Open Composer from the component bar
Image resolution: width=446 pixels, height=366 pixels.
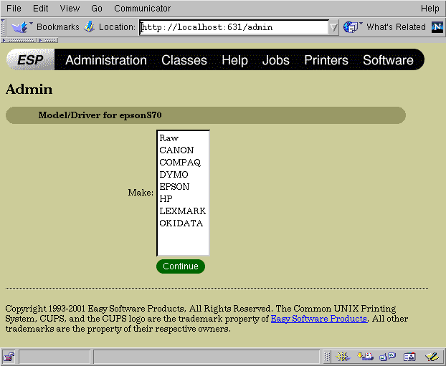click(430, 356)
